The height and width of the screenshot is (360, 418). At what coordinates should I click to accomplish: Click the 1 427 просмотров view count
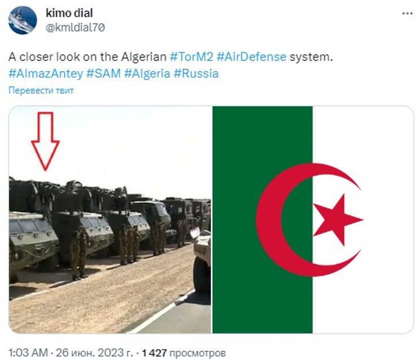[x=184, y=353]
